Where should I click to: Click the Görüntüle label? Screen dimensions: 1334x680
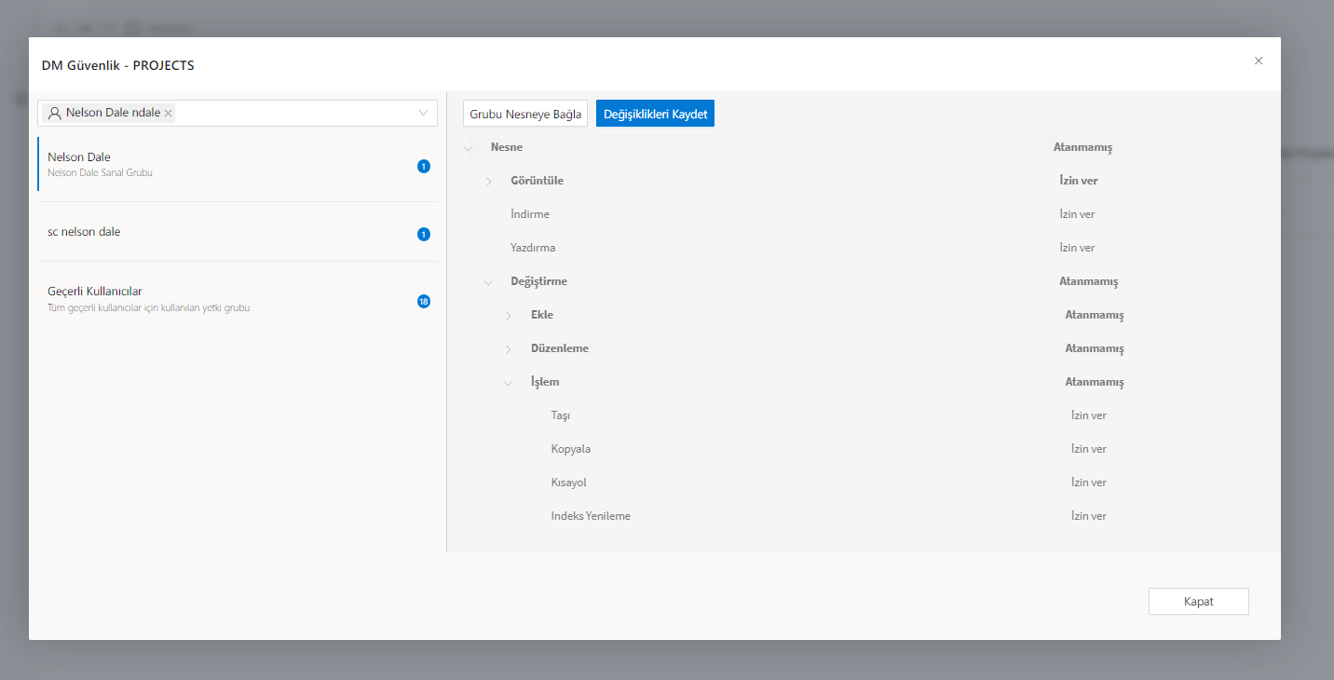click(538, 181)
